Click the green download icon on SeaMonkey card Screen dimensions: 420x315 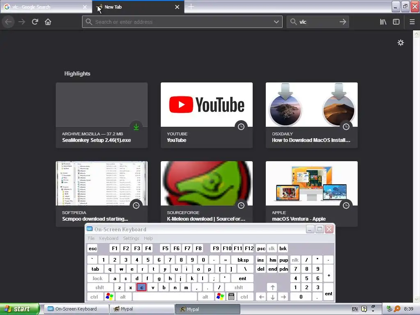click(136, 127)
